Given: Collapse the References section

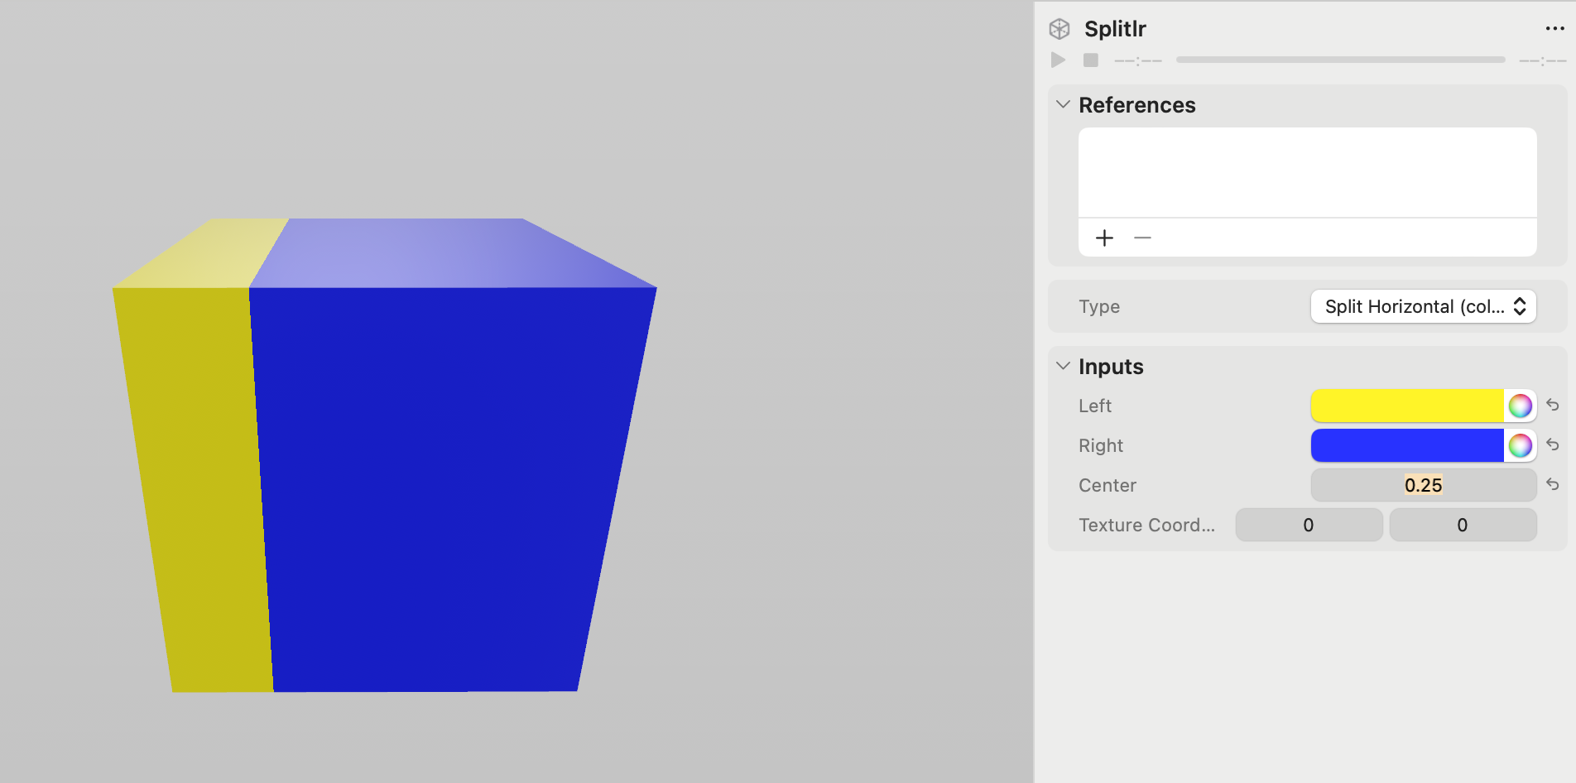Looking at the screenshot, I should coord(1062,104).
